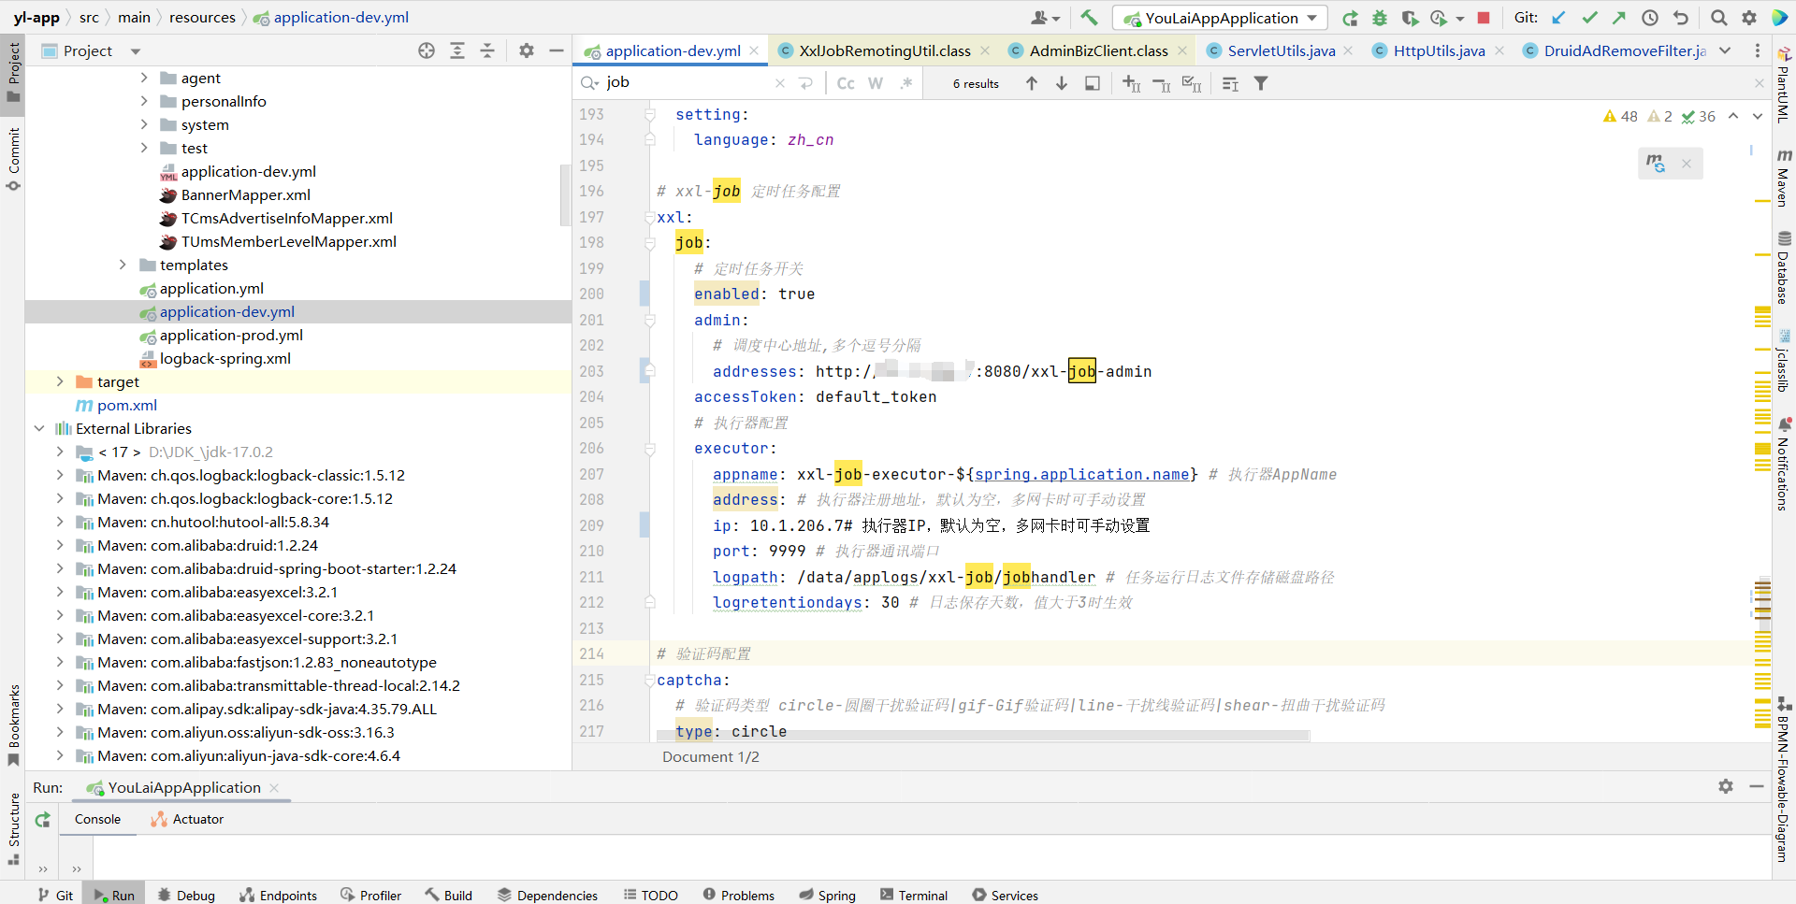The image size is (1796, 904).
Task: Toggle Regex option in search bar
Action: (x=905, y=83)
